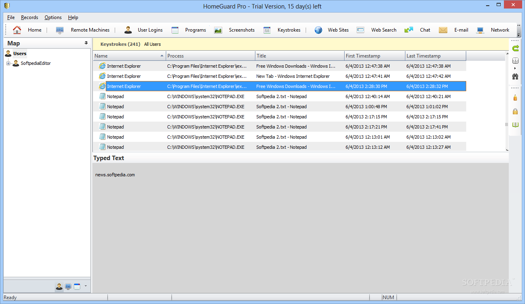Click the green open book icon
The image size is (525, 304).
click(515, 124)
